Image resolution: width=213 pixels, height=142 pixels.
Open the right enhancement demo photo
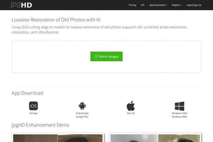(x=155, y=138)
